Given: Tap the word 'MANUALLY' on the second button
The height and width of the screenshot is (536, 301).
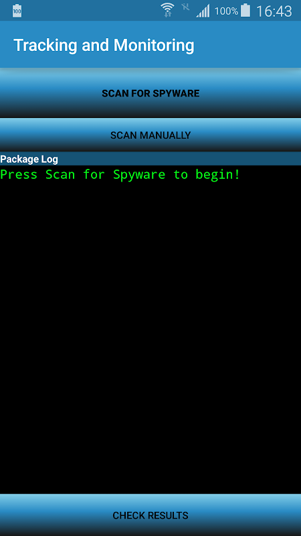Looking at the screenshot, I should 165,135.
